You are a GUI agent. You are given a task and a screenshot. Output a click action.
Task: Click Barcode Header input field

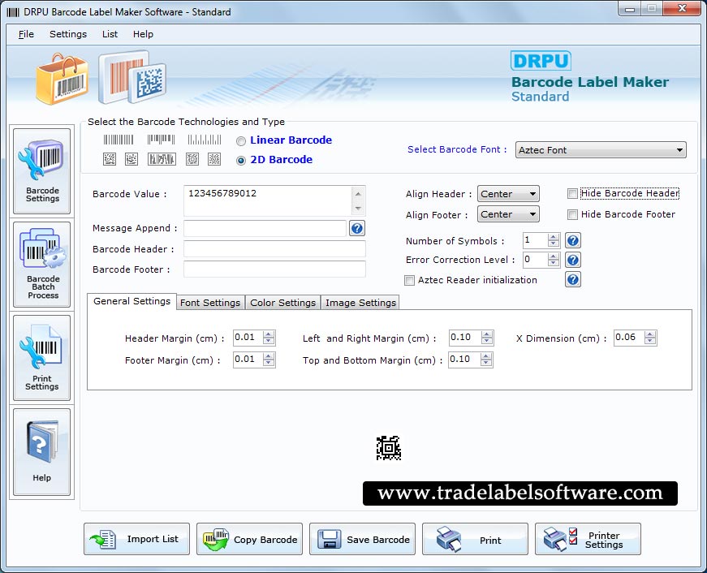click(274, 249)
